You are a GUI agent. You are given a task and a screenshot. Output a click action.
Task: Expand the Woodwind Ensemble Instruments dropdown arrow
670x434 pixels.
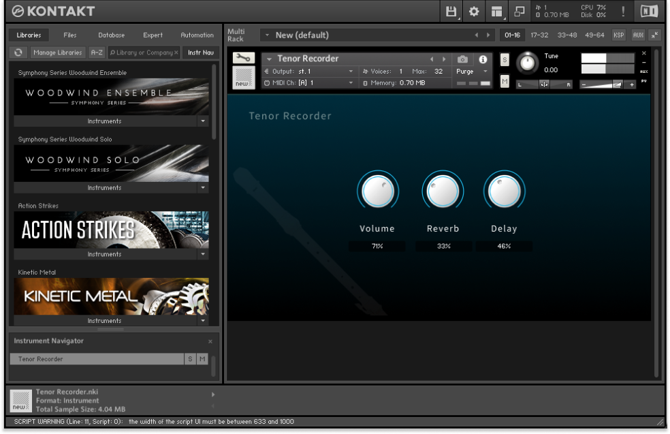202,121
